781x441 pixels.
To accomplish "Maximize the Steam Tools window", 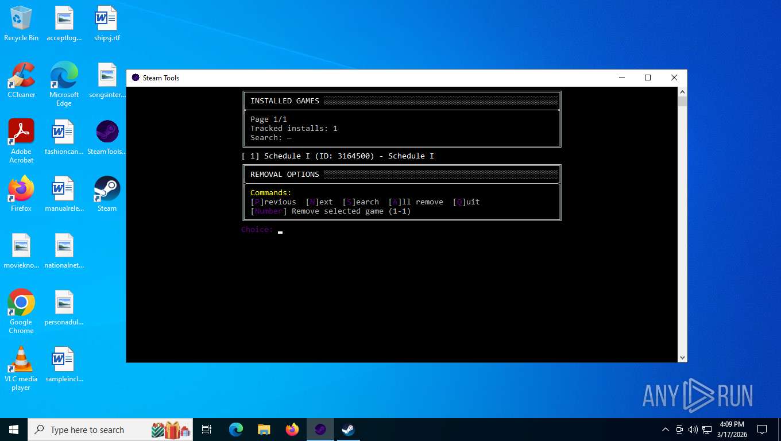I will point(648,78).
